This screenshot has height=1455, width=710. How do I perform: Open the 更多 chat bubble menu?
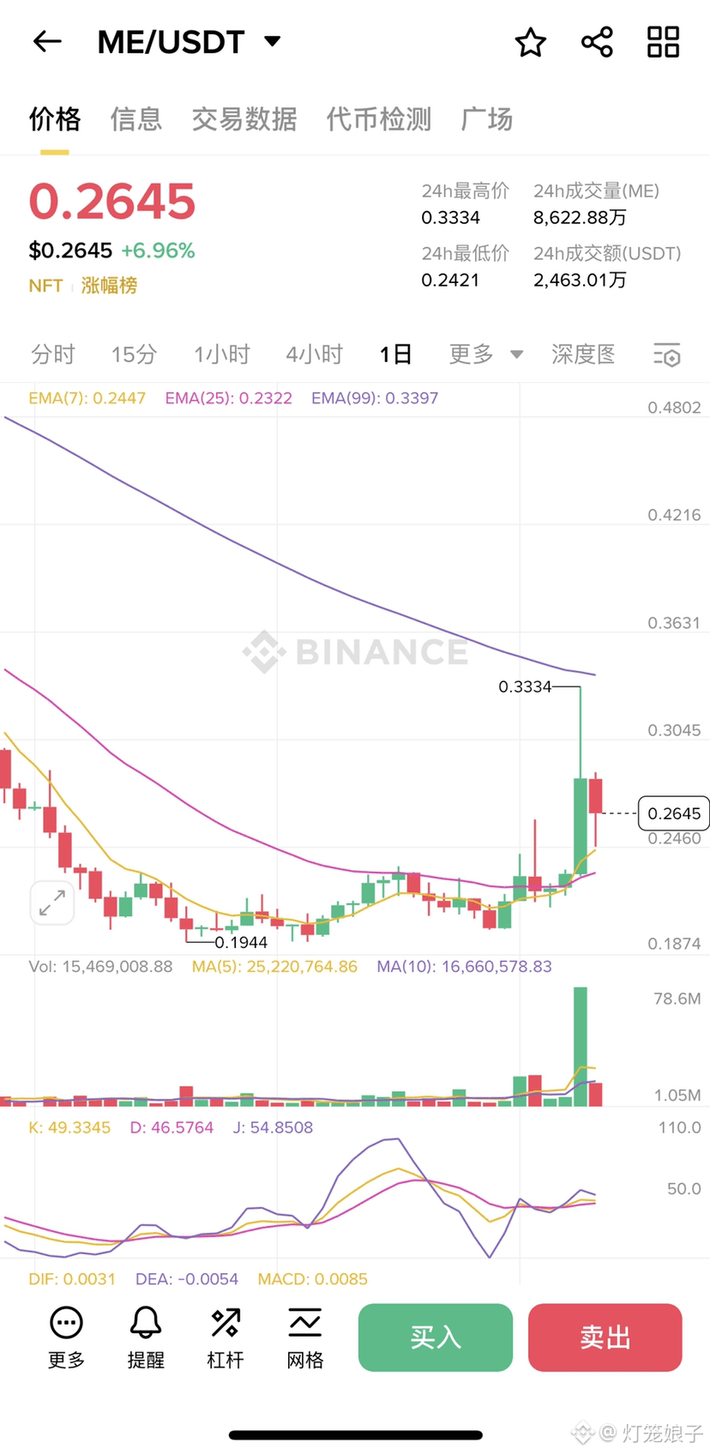coord(66,1337)
